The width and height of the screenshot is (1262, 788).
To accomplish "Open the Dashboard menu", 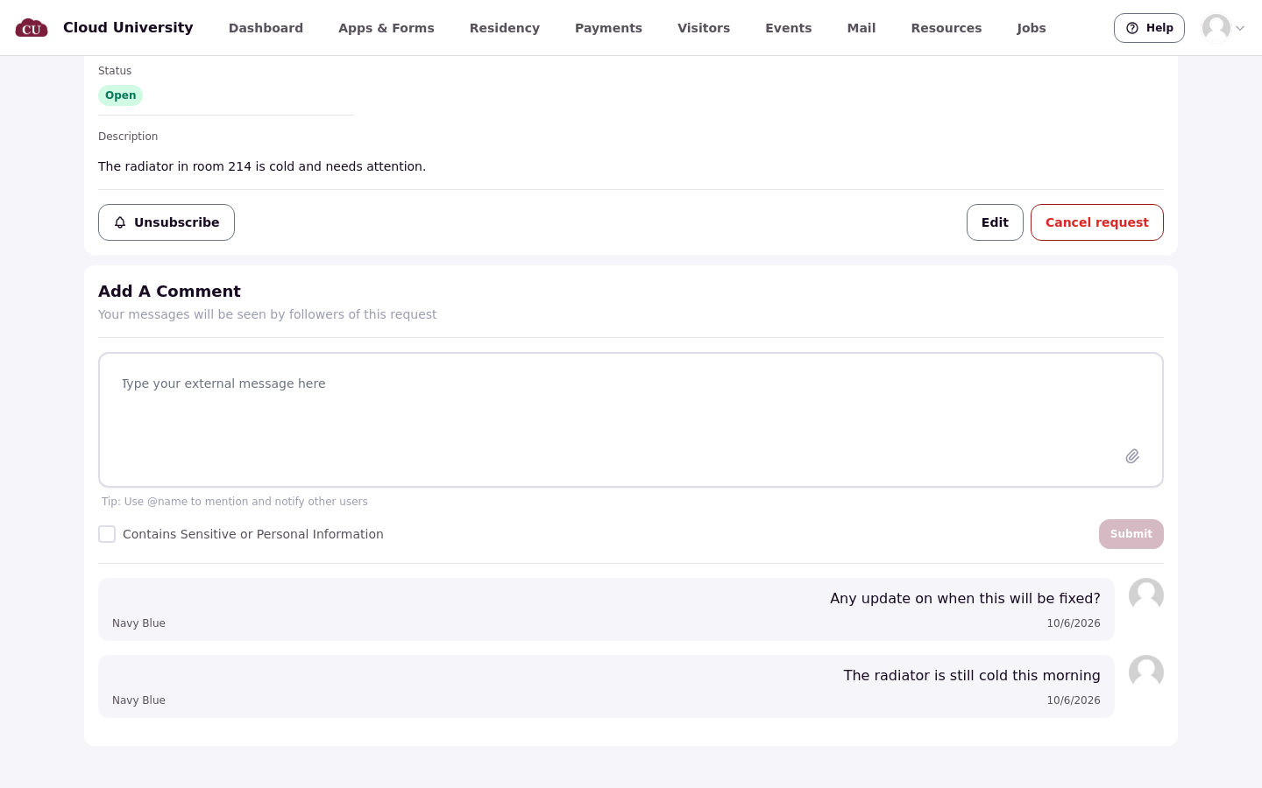I will click(266, 28).
